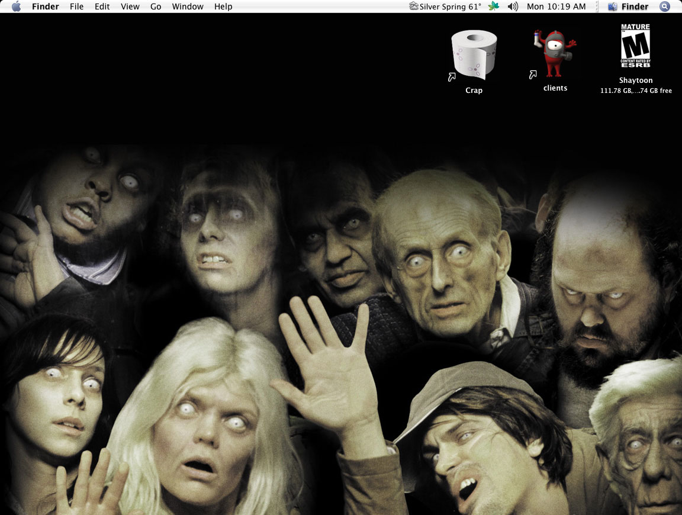The height and width of the screenshot is (515, 682).
Task: Select the Crap toilet paper alias icon
Action: (x=474, y=54)
